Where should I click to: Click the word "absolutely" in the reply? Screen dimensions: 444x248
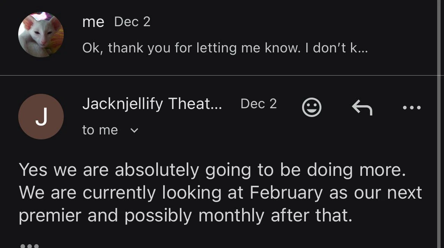point(157,170)
